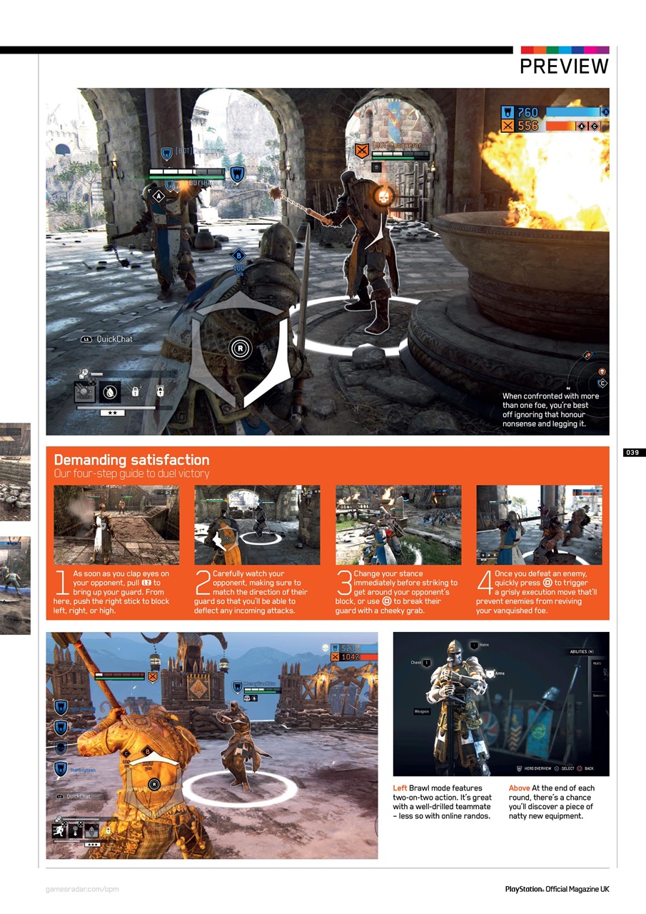Click QuickChat label in the top screenshot

coord(114,339)
